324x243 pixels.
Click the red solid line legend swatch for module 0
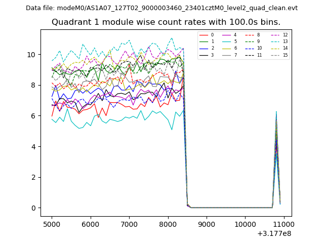(203, 35)
